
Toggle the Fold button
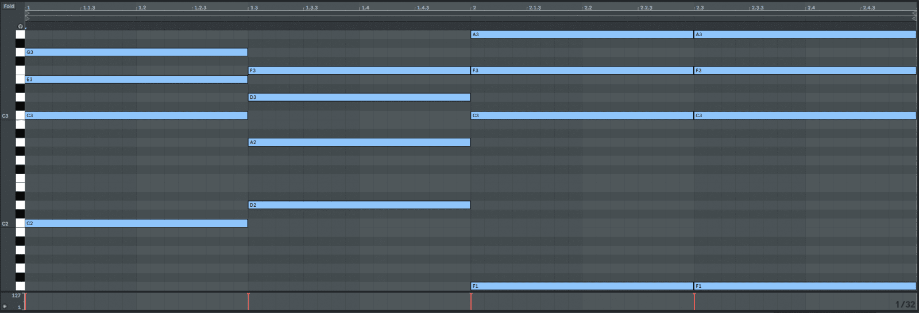pyautogui.click(x=9, y=6)
